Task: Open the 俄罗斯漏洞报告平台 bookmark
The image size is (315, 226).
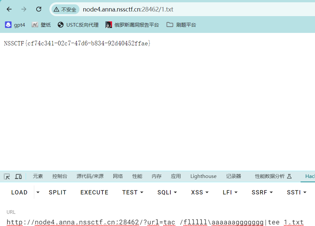Action: [x=132, y=25]
